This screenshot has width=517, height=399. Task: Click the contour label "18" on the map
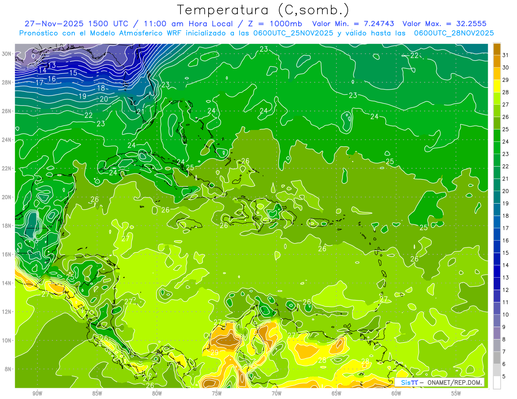pos(101,88)
